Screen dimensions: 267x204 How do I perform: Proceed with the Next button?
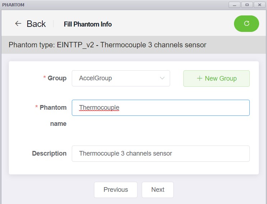pyautogui.click(x=158, y=190)
